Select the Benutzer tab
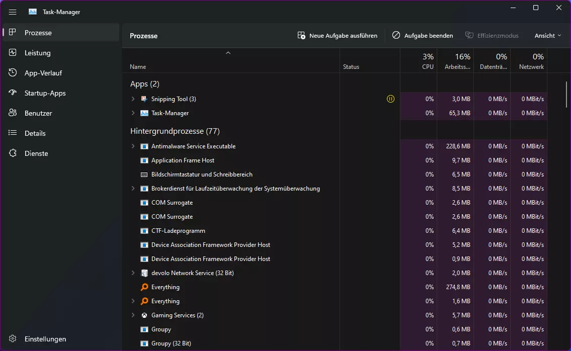Viewport: 571px width, 351px height. click(61, 113)
